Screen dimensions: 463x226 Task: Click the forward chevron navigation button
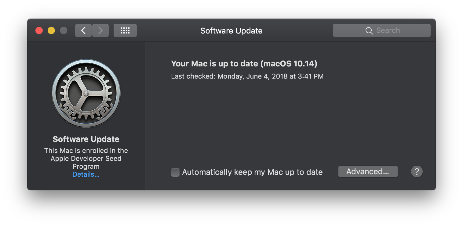[100, 30]
